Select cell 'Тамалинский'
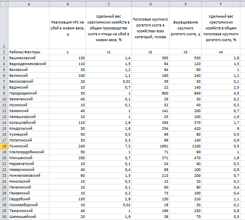This screenshot has width=245, height=220. (x=29, y=211)
